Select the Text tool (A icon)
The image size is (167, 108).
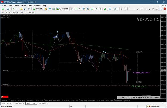149,9
